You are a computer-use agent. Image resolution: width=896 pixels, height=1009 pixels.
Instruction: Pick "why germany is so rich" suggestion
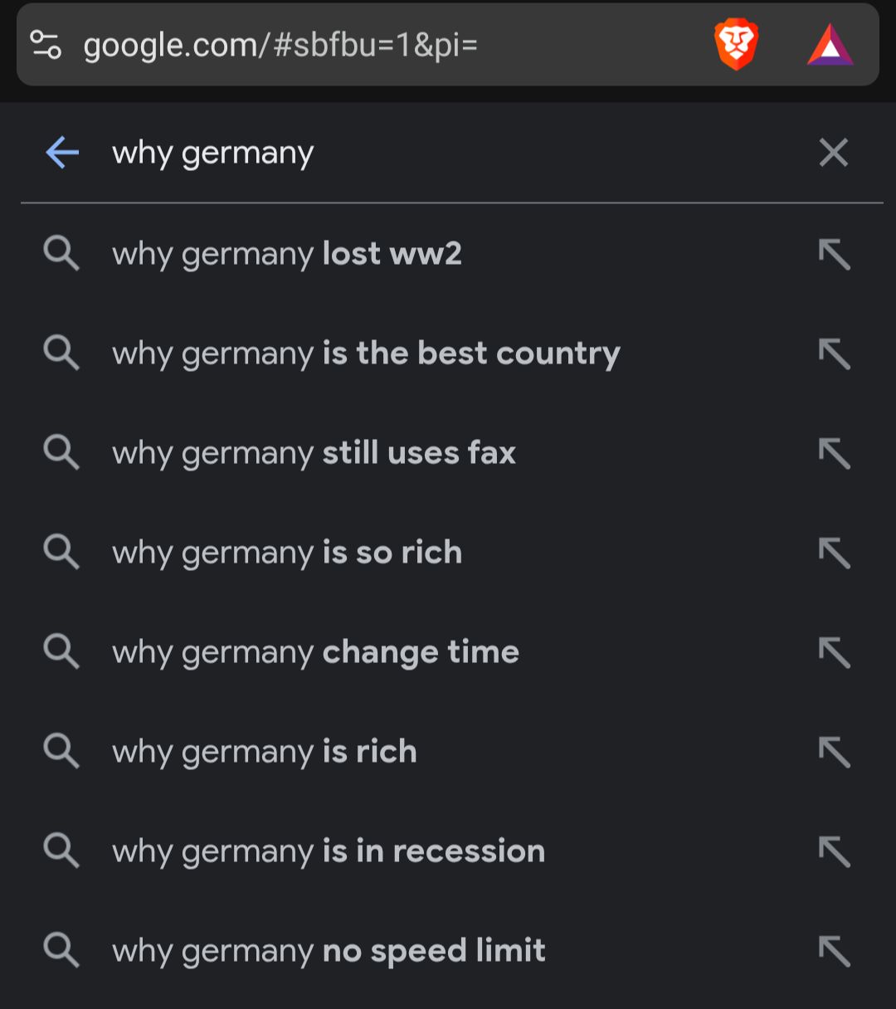(287, 553)
